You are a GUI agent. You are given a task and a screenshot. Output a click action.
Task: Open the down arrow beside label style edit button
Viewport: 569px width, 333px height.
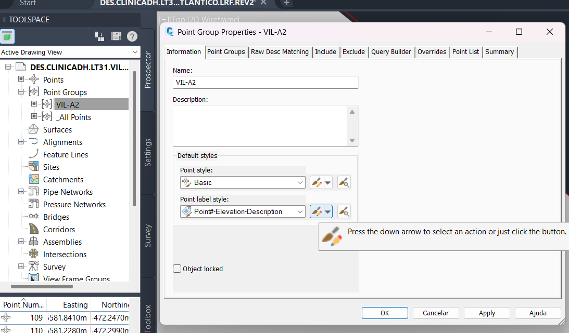click(x=327, y=211)
